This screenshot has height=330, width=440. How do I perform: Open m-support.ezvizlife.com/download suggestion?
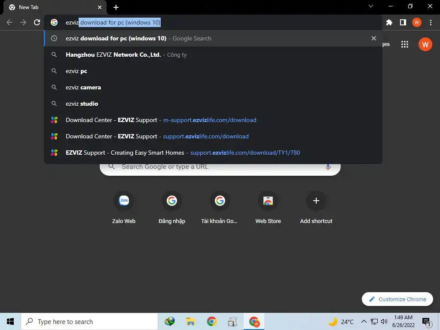point(213,120)
